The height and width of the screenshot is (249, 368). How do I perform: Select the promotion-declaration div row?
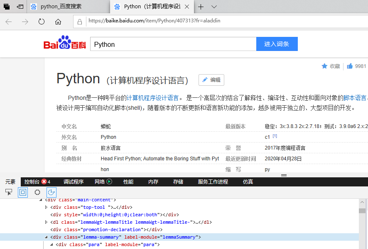pyautogui.click(x=106, y=230)
